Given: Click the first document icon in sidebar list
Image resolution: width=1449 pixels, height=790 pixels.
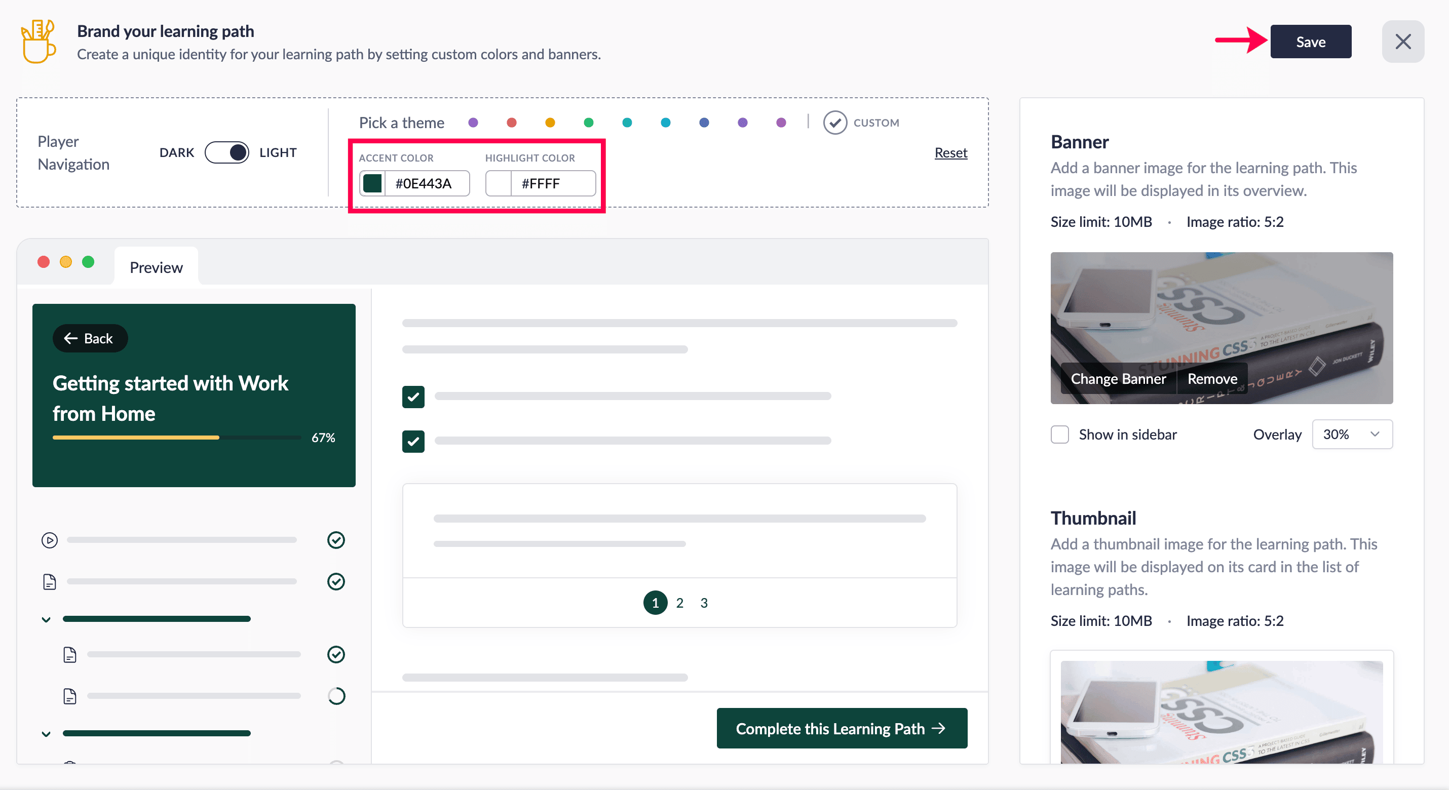Looking at the screenshot, I should (50, 581).
